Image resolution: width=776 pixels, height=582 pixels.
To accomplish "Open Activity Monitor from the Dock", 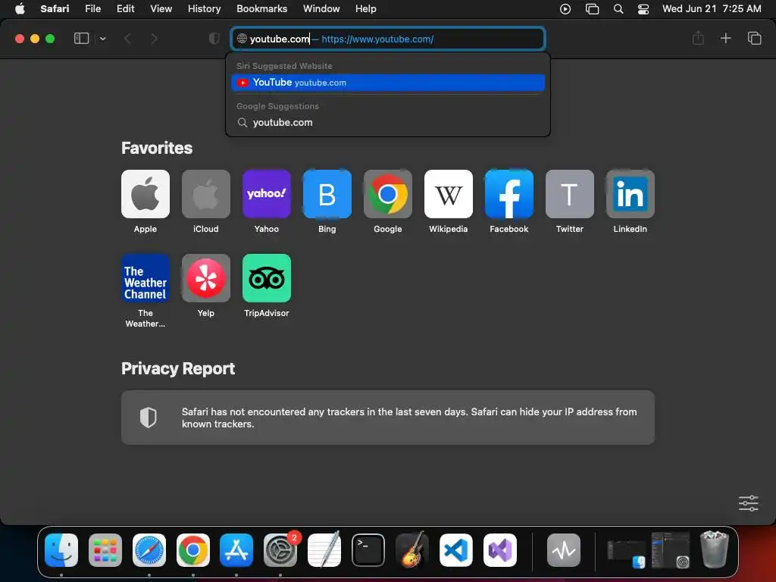I will (x=564, y=550).
